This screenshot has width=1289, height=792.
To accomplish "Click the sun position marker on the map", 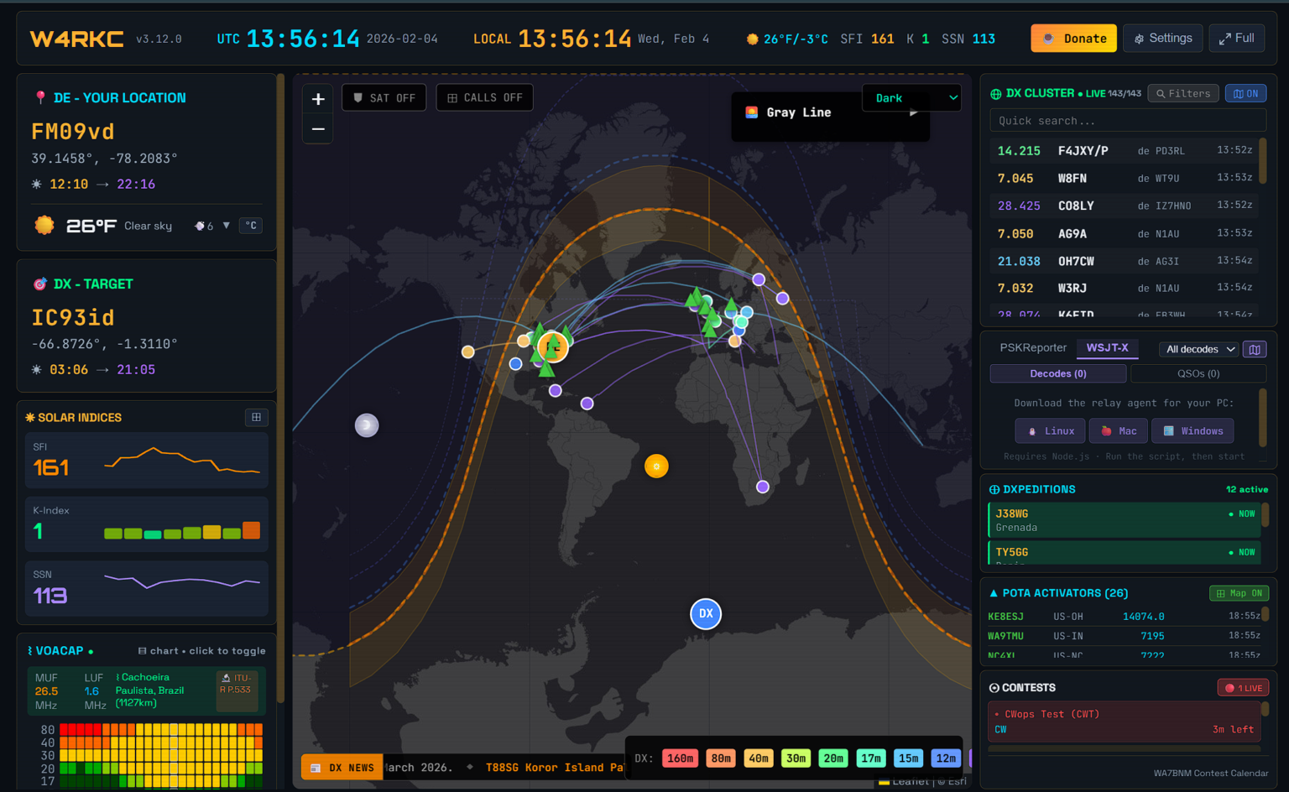I will pos(656,466).
